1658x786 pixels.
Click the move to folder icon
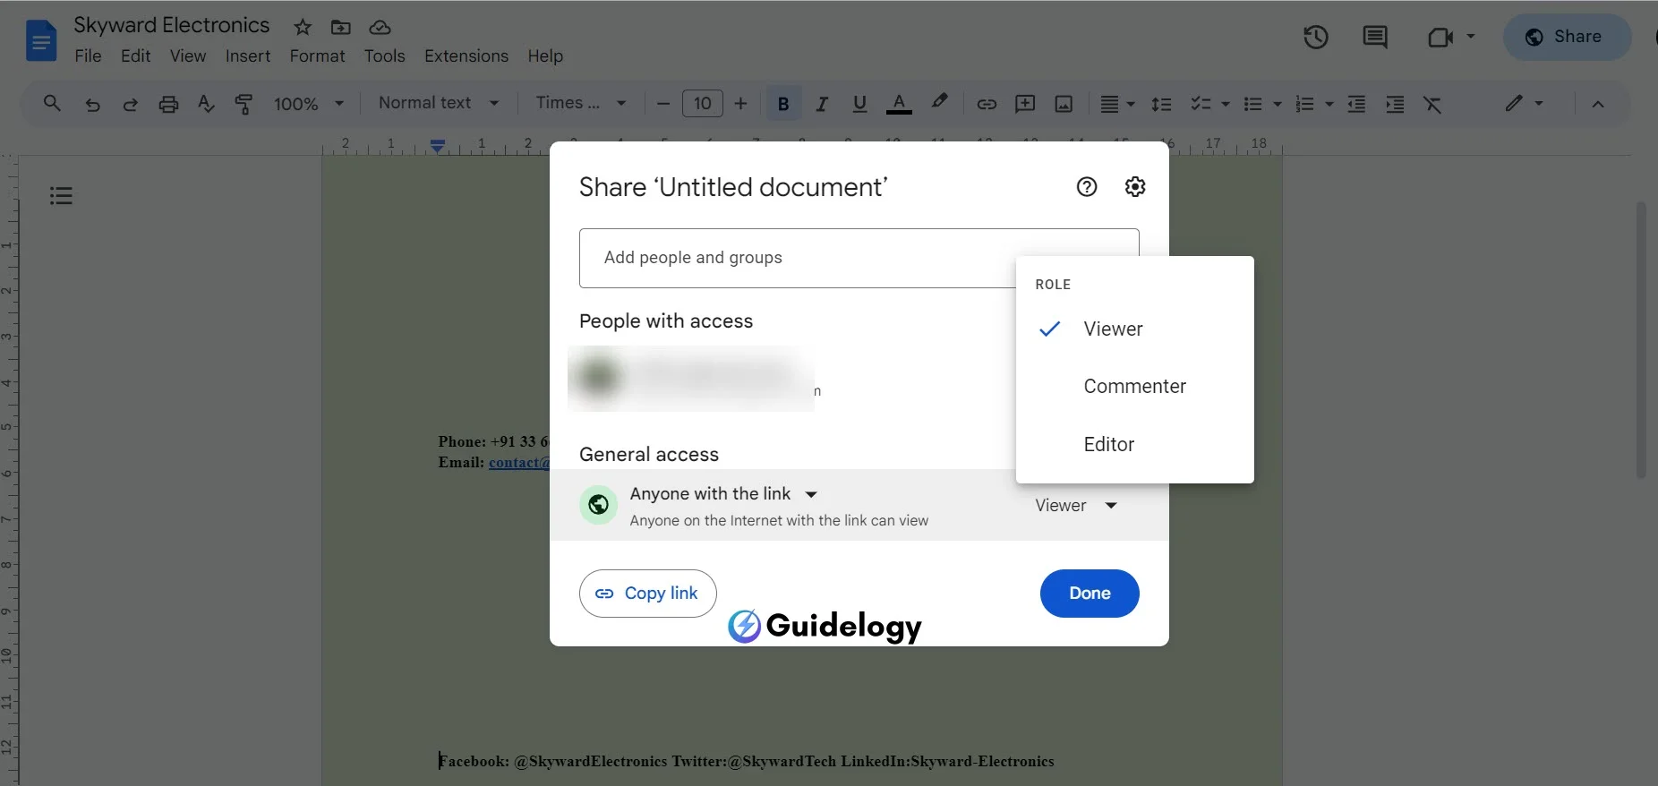(x=341, y=27)
